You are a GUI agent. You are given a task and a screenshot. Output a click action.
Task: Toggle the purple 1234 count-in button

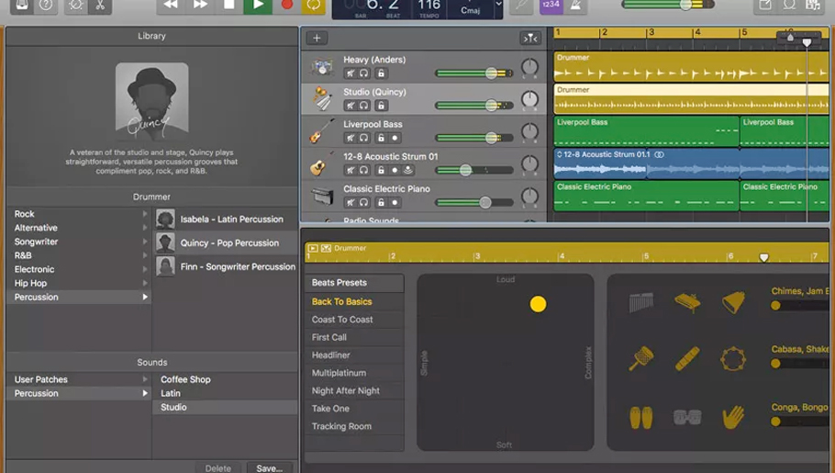[x=551, y=6]
